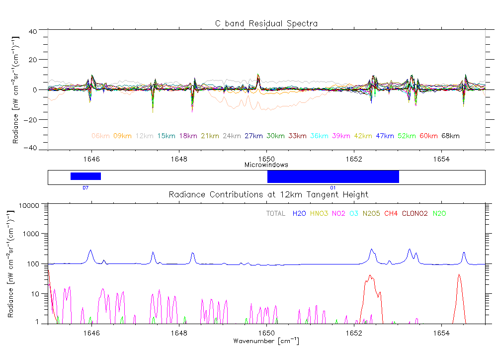Select the CLONO2 legend entry
This screenshot has width=497, height=348.
point(414,214)
